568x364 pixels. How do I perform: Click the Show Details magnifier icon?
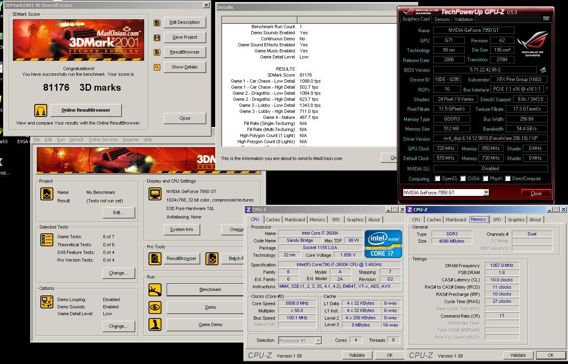157,67
